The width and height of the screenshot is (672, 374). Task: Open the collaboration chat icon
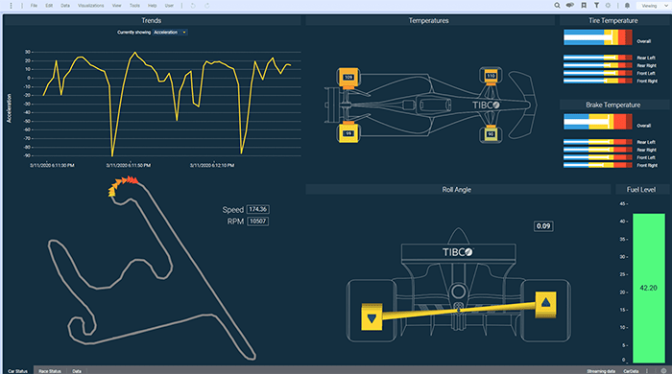point(569,6)
